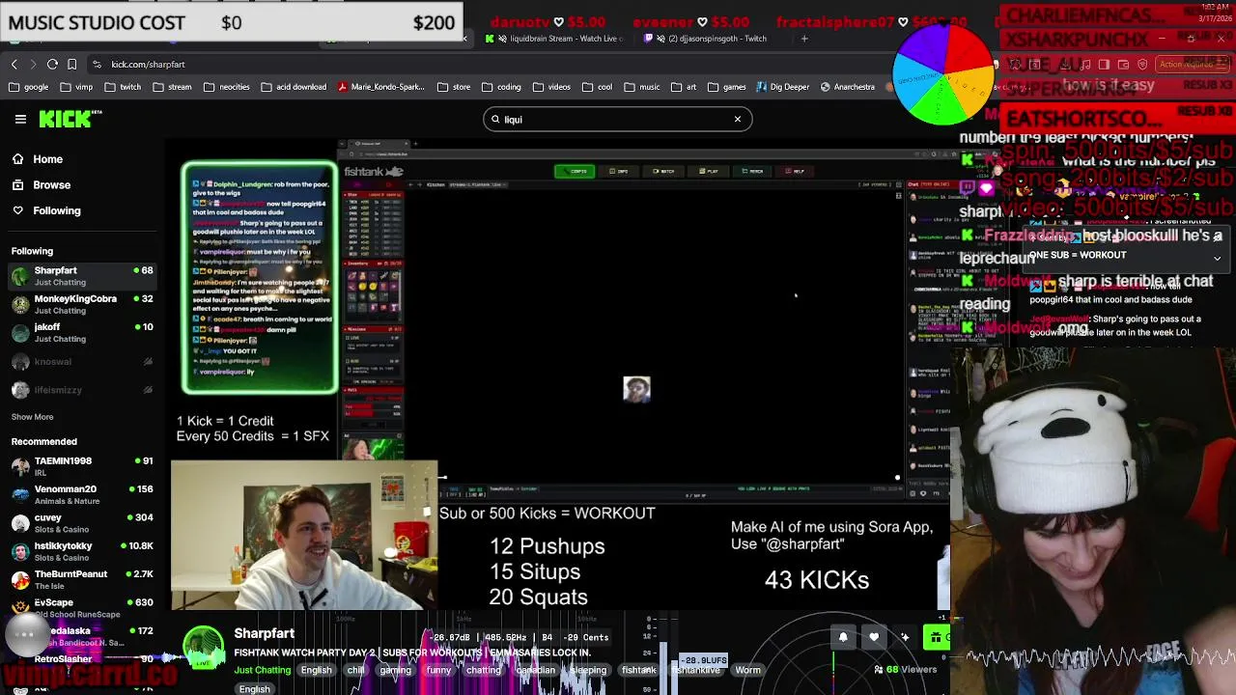Viewport: 1236px width, 695px height.
Task: Select the 'chill' stream tag
Action: pos(355,670)
